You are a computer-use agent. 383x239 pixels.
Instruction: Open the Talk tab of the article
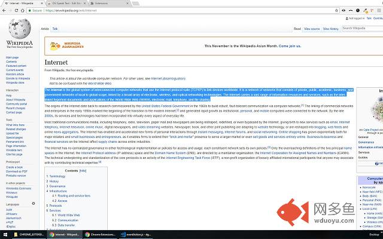pyautogui.click(x=55, y=29)
